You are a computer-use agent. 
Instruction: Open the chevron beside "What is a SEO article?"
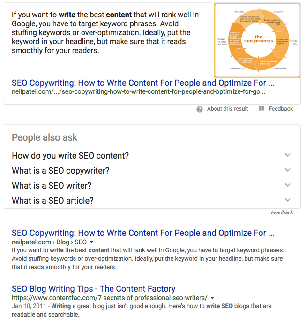point(288,200)
